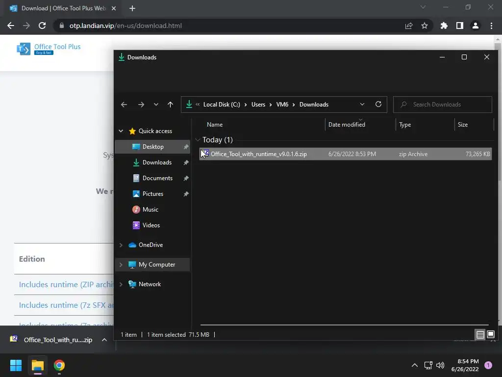The height and width of the screenshot is (377, 502).
Task: Share this page from Chrome toolbar
Action: (409, 26)
